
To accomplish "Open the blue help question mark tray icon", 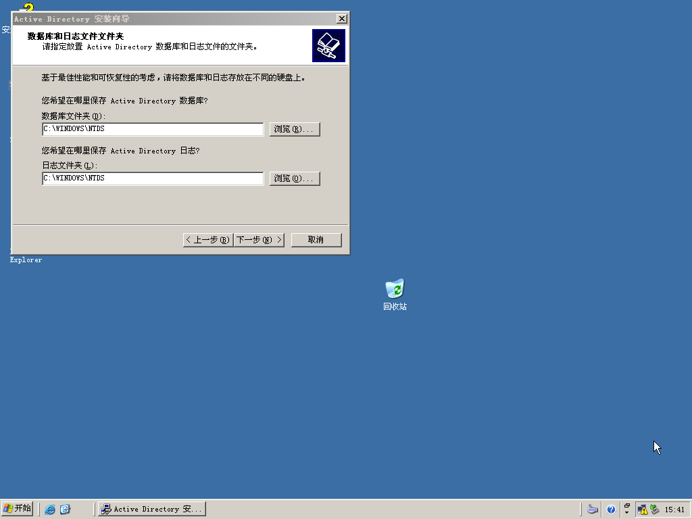I will click(611, 510).
